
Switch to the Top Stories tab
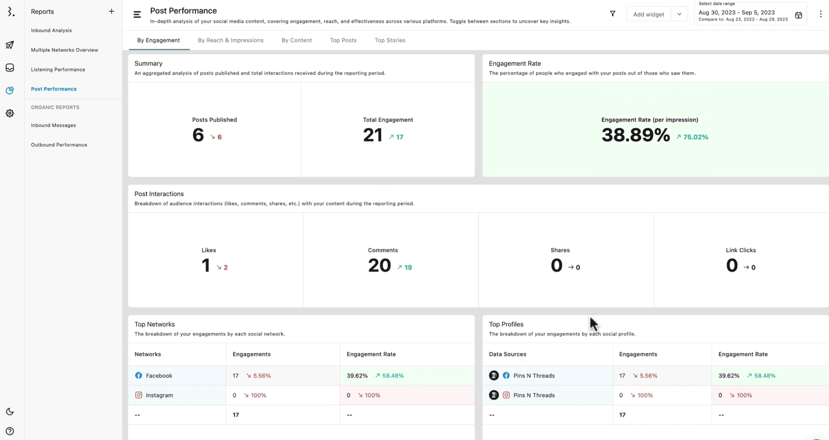pyautogui.click(x=390, y=40)
